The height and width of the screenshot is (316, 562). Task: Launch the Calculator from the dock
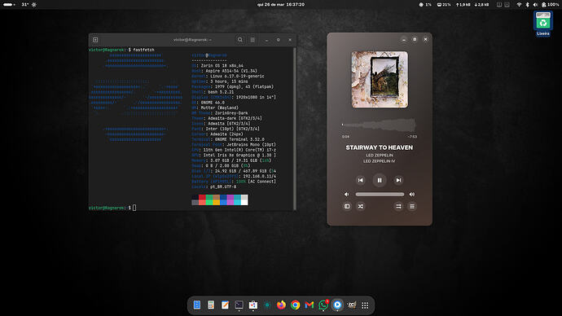coord(211,305)
